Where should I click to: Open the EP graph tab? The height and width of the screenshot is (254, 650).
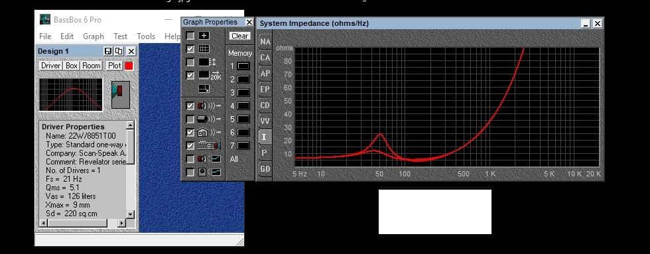pos(265,89)
